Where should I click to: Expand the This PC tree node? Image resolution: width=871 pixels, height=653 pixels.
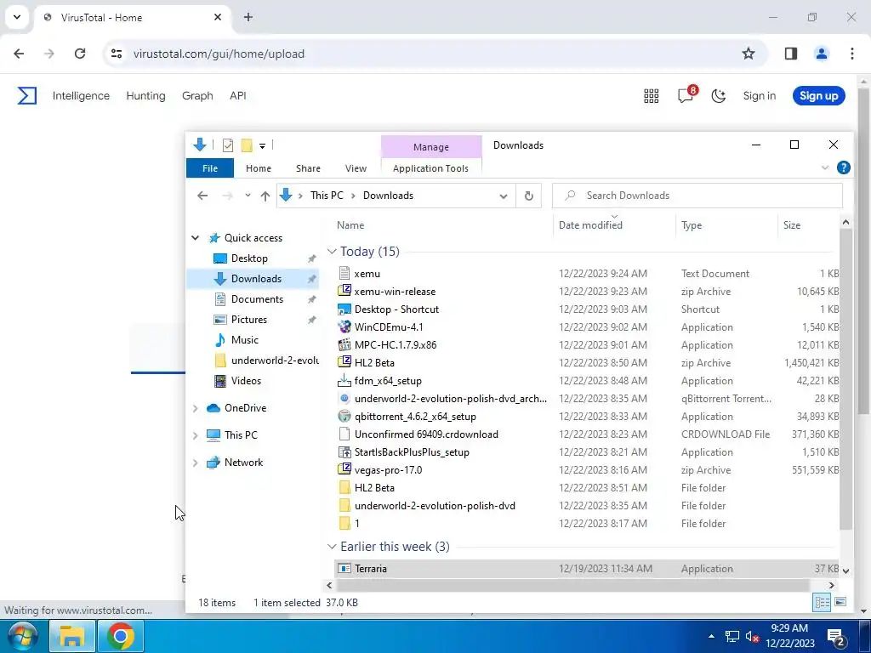point(195,435)
